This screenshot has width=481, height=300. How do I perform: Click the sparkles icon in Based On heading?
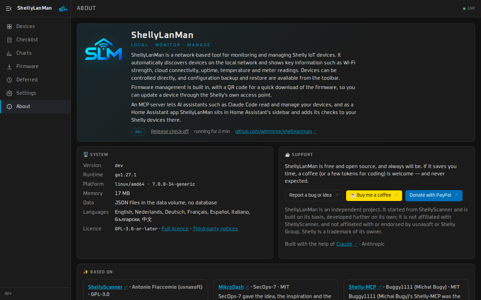coord(86,272)
